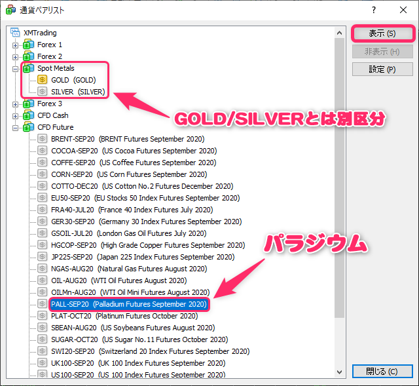Select the OILMn-AUG20 symbol icon

42,292
